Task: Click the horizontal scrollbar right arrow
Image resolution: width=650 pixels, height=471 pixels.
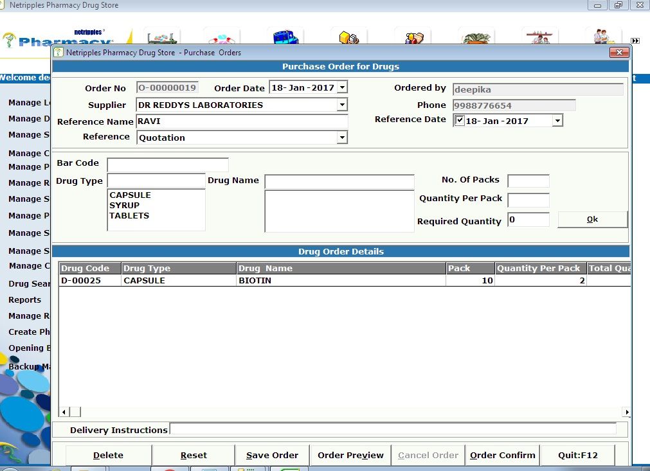Action: point(627,412)
